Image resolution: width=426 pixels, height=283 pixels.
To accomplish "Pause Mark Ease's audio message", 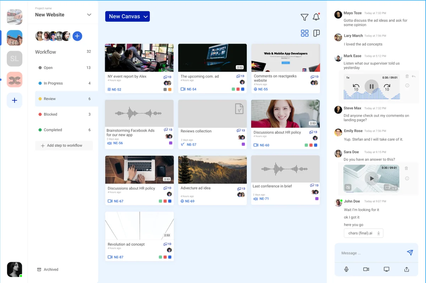I will point(371,86).
